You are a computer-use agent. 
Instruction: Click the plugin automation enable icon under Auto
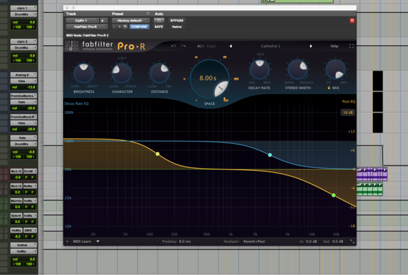pyautogui.click(x=159, y=20)
